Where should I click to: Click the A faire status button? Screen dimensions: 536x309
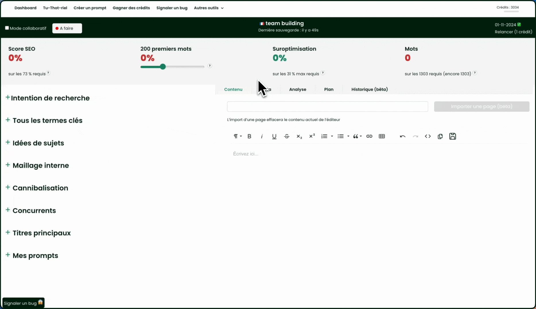67,28
